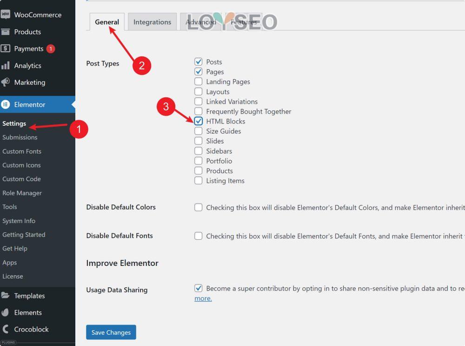Click the Products menu icon

pos(5,32)
